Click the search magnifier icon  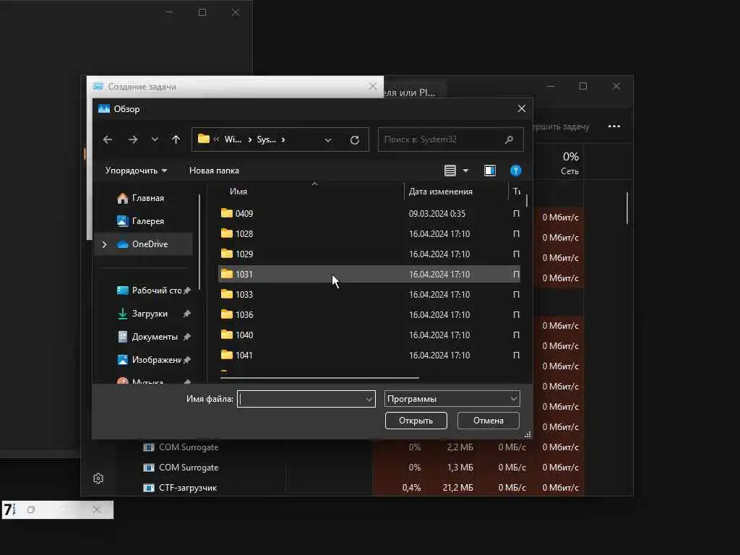(509, 139)
